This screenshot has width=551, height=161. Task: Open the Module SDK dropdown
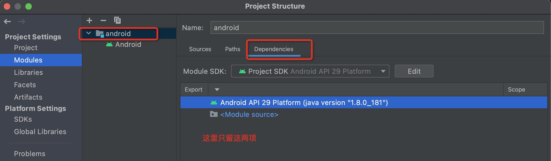[x=310, y=71]
